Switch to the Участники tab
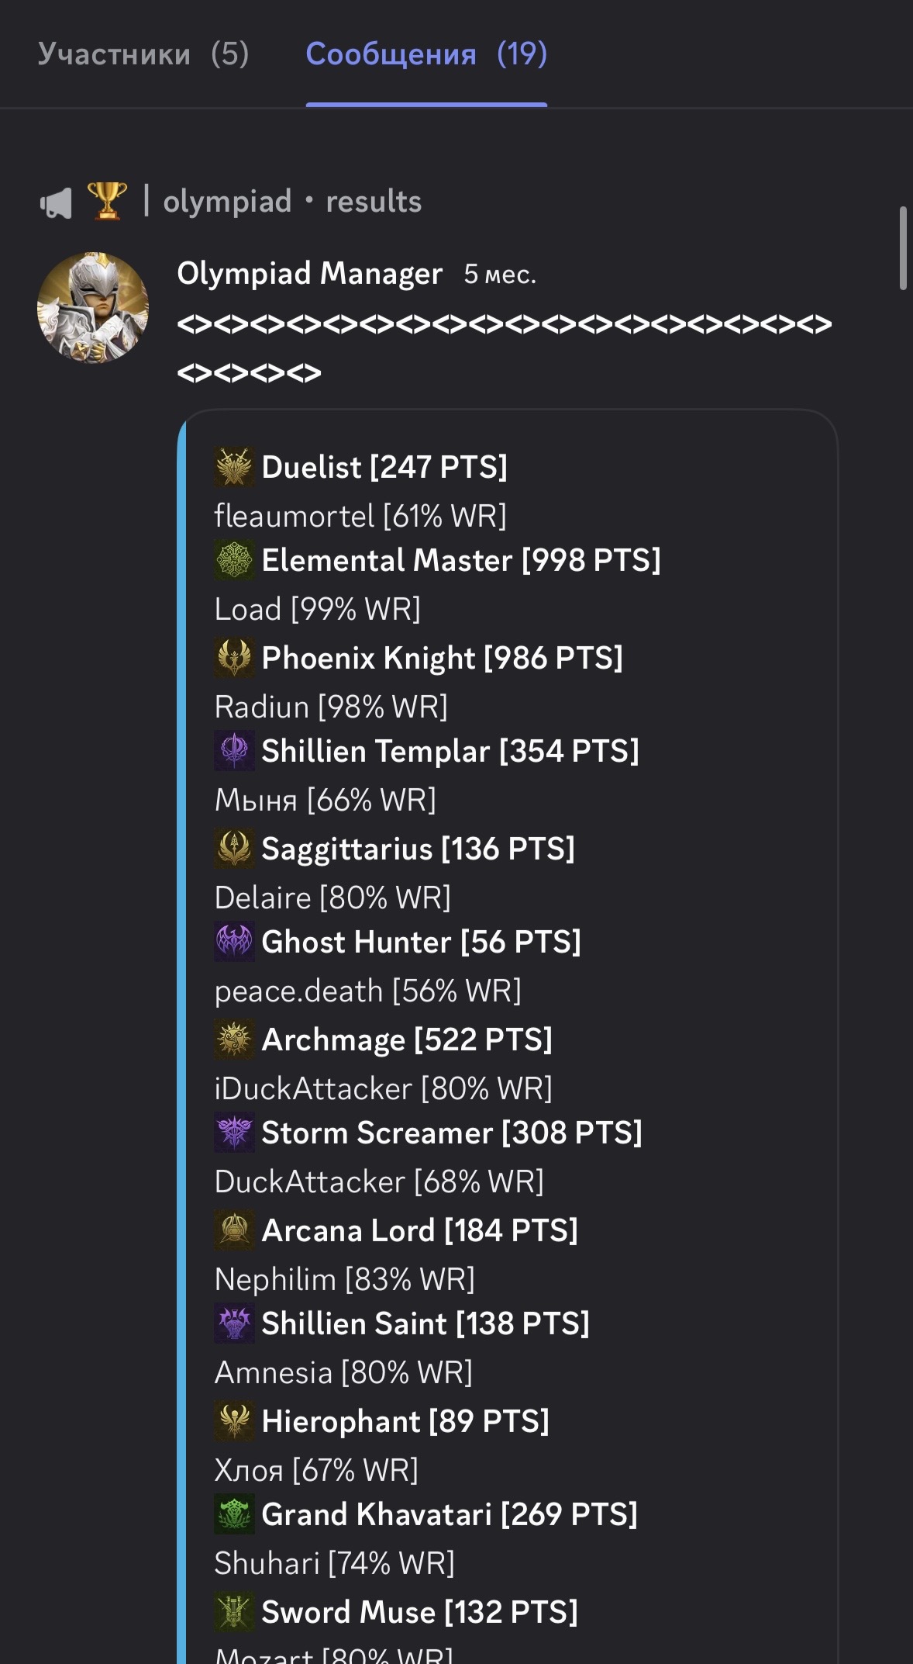 coord(143,54)
